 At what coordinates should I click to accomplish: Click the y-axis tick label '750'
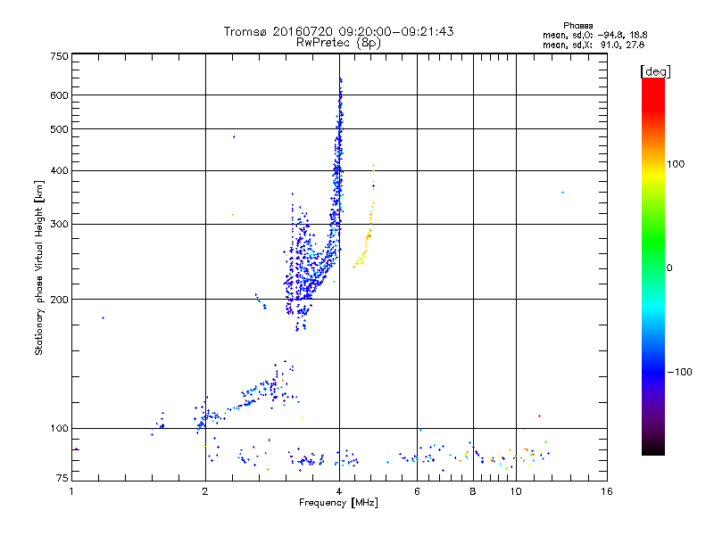[x=59, y=56]
